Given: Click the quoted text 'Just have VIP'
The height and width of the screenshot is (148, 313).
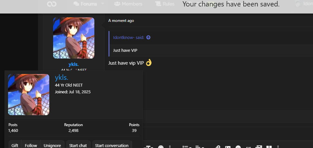Looking at the screenshot, I should point(125,50).
